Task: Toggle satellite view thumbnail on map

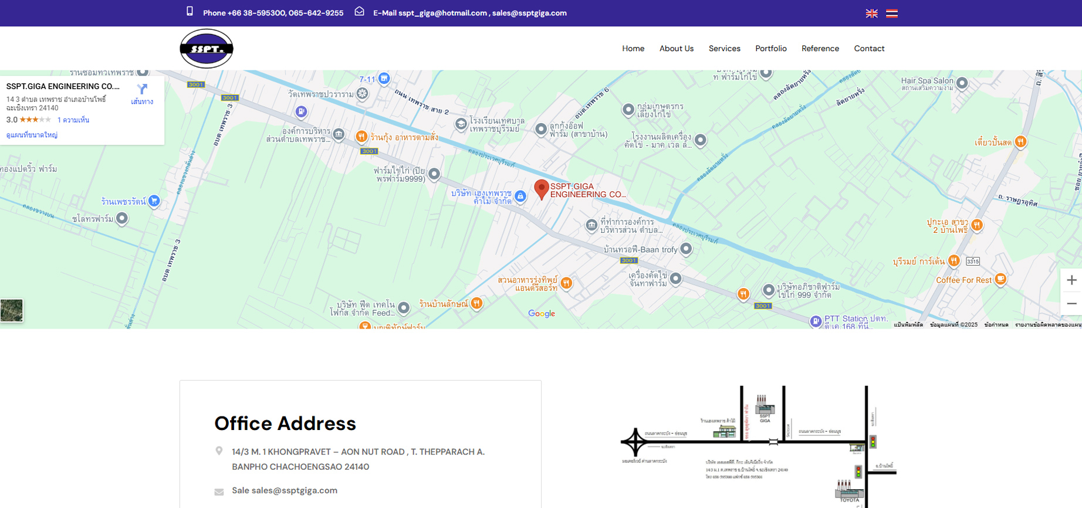Action: pyautogui.click(x=12, y=310)
